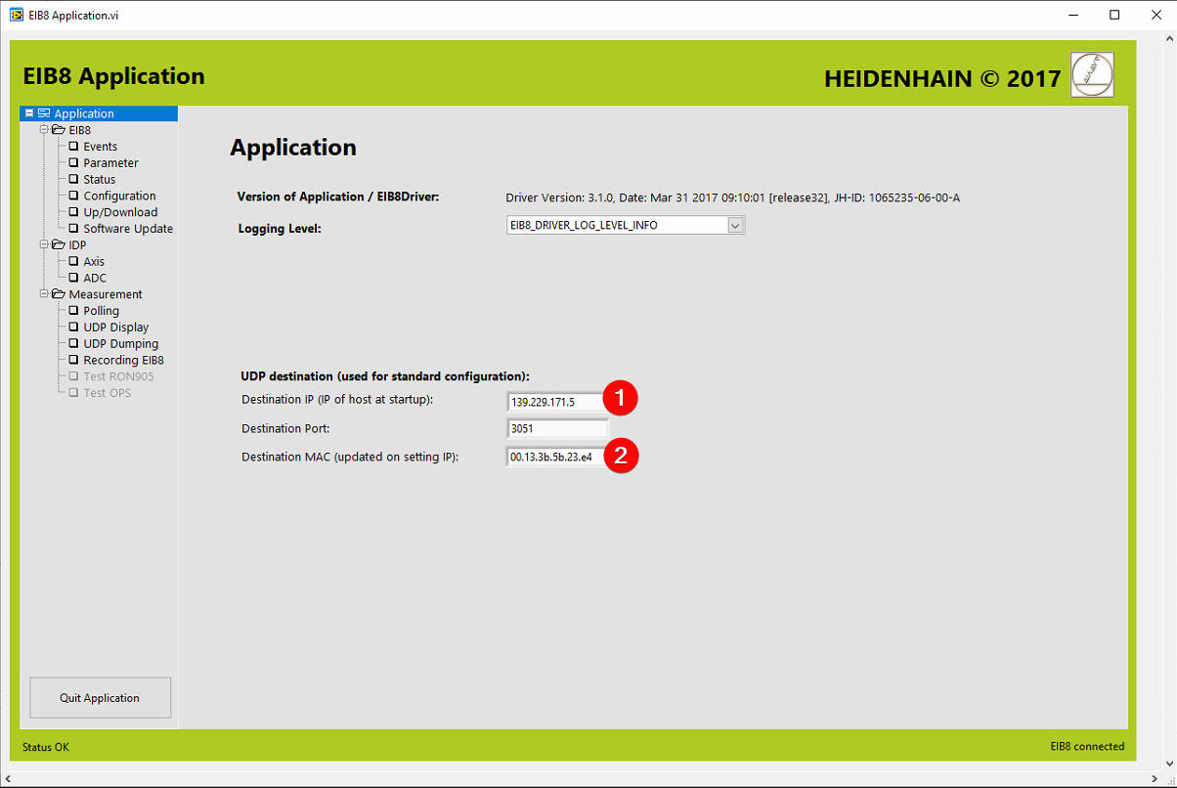Maximize the EIB8 Application.vi window

coord(1114,15)
